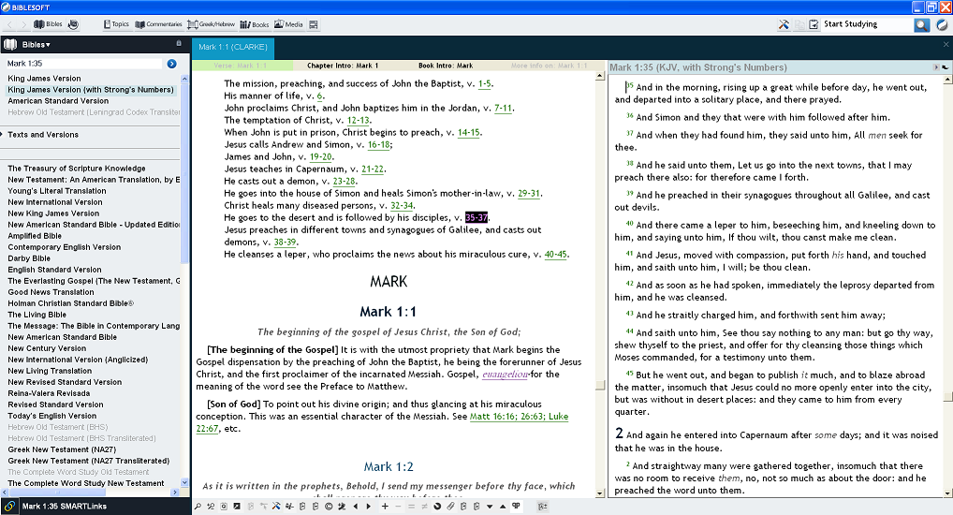Click the blue go arrow next to Mark 1:35
953x515 pixels.
tap(172, 64)
